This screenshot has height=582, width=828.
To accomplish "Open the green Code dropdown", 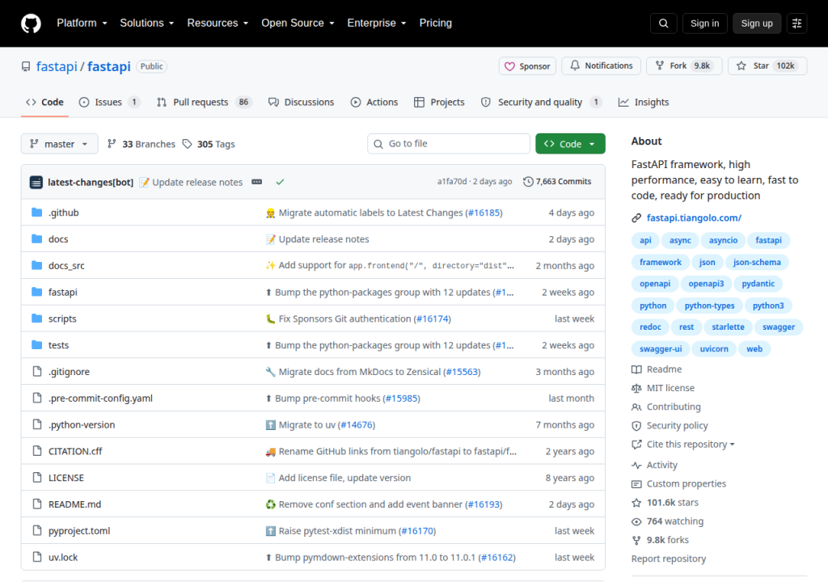I will pyautogui.click(x=570, y=144).
